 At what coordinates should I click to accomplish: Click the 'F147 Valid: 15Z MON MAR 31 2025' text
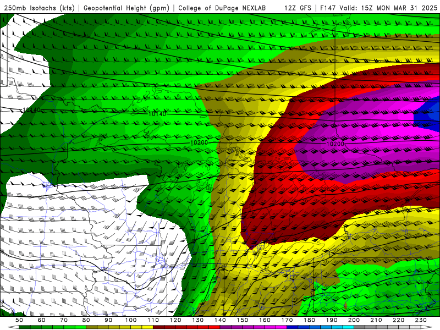pyautogui.click(x=378, y=8)
